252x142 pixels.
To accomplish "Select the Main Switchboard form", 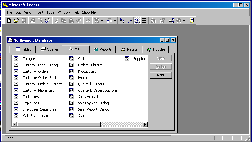I will coord(36,116).
